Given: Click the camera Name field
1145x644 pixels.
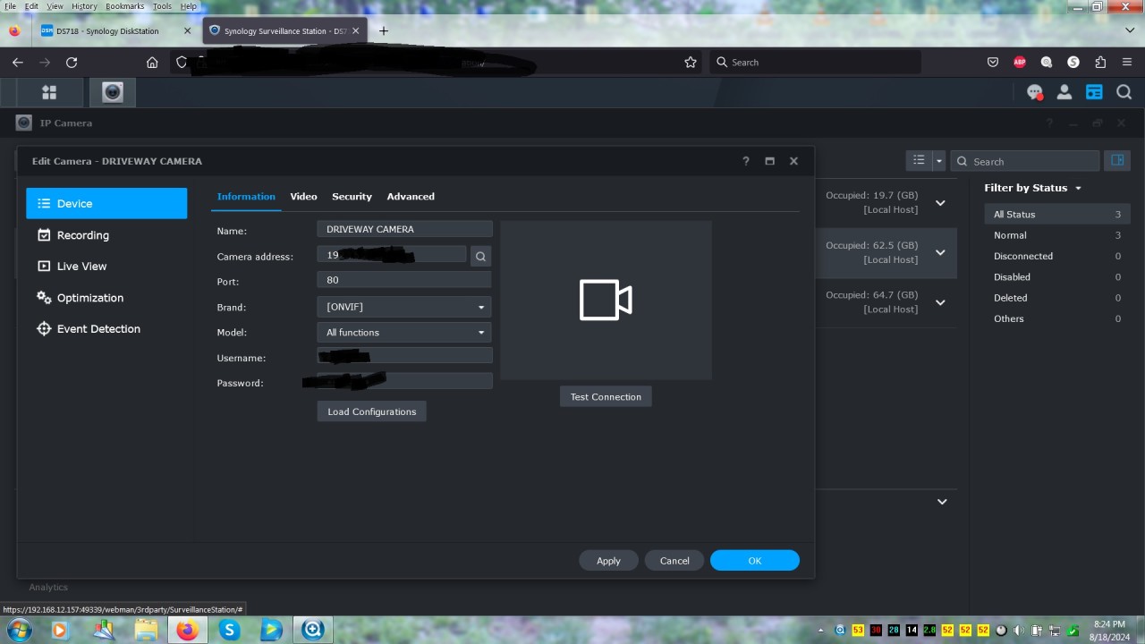Looking at the screenshot, I should 404,229.
